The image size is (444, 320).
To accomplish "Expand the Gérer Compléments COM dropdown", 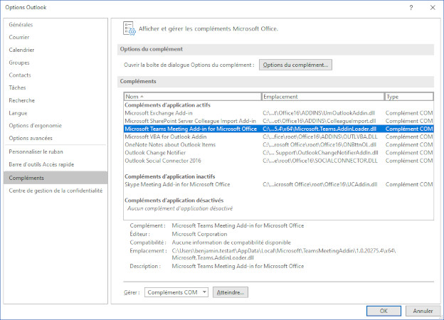I will click(x=176, y=292).
